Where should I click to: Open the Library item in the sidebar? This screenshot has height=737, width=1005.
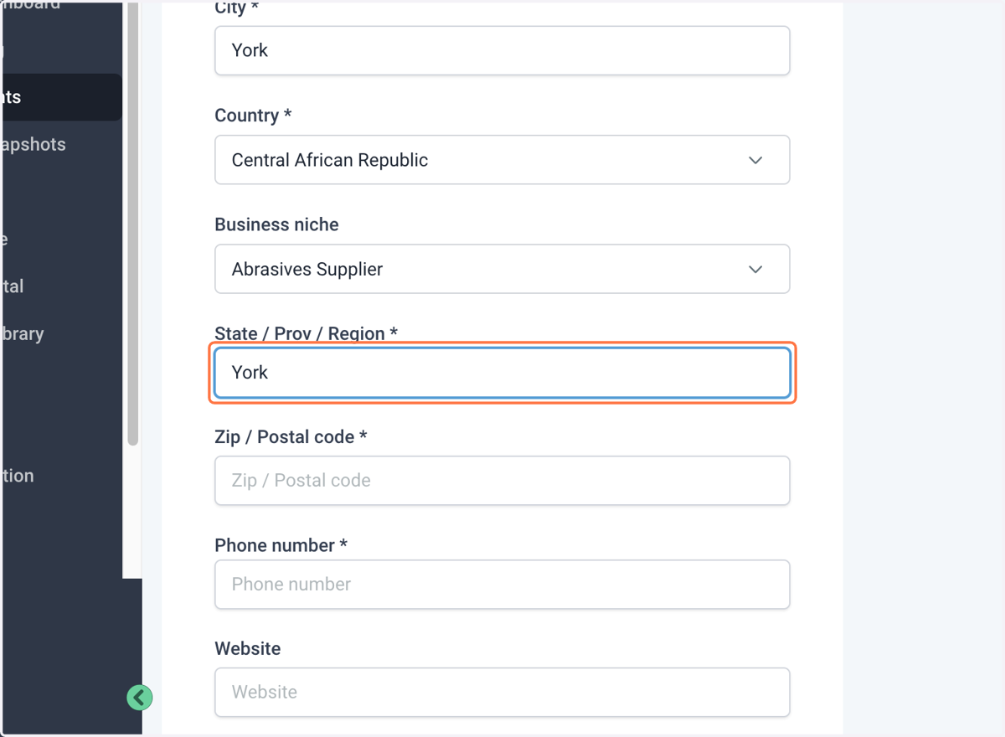point(23,333)
